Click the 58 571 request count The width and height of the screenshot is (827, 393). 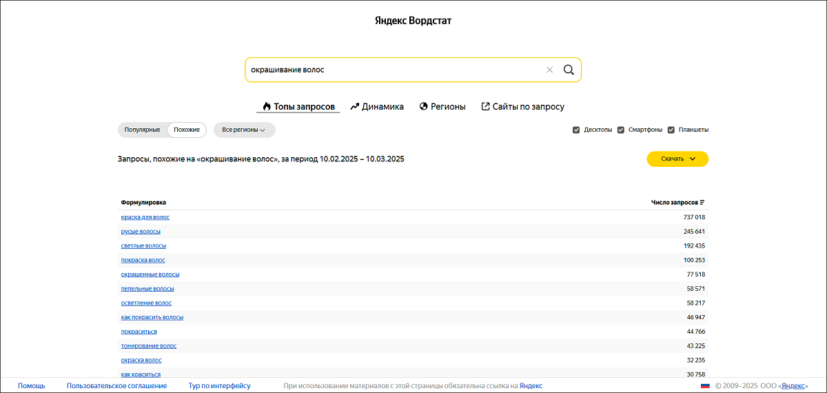pyautogui.click(x=696, y=289)
